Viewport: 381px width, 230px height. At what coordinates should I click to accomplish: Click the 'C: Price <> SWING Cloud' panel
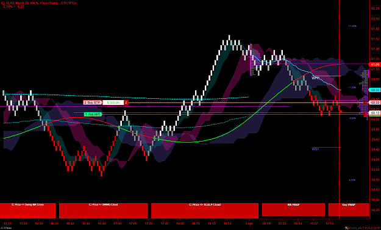(x=103, y=210)
